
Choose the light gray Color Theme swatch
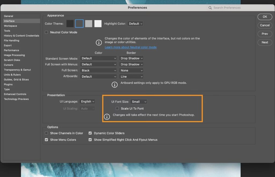tap(89, 24)
